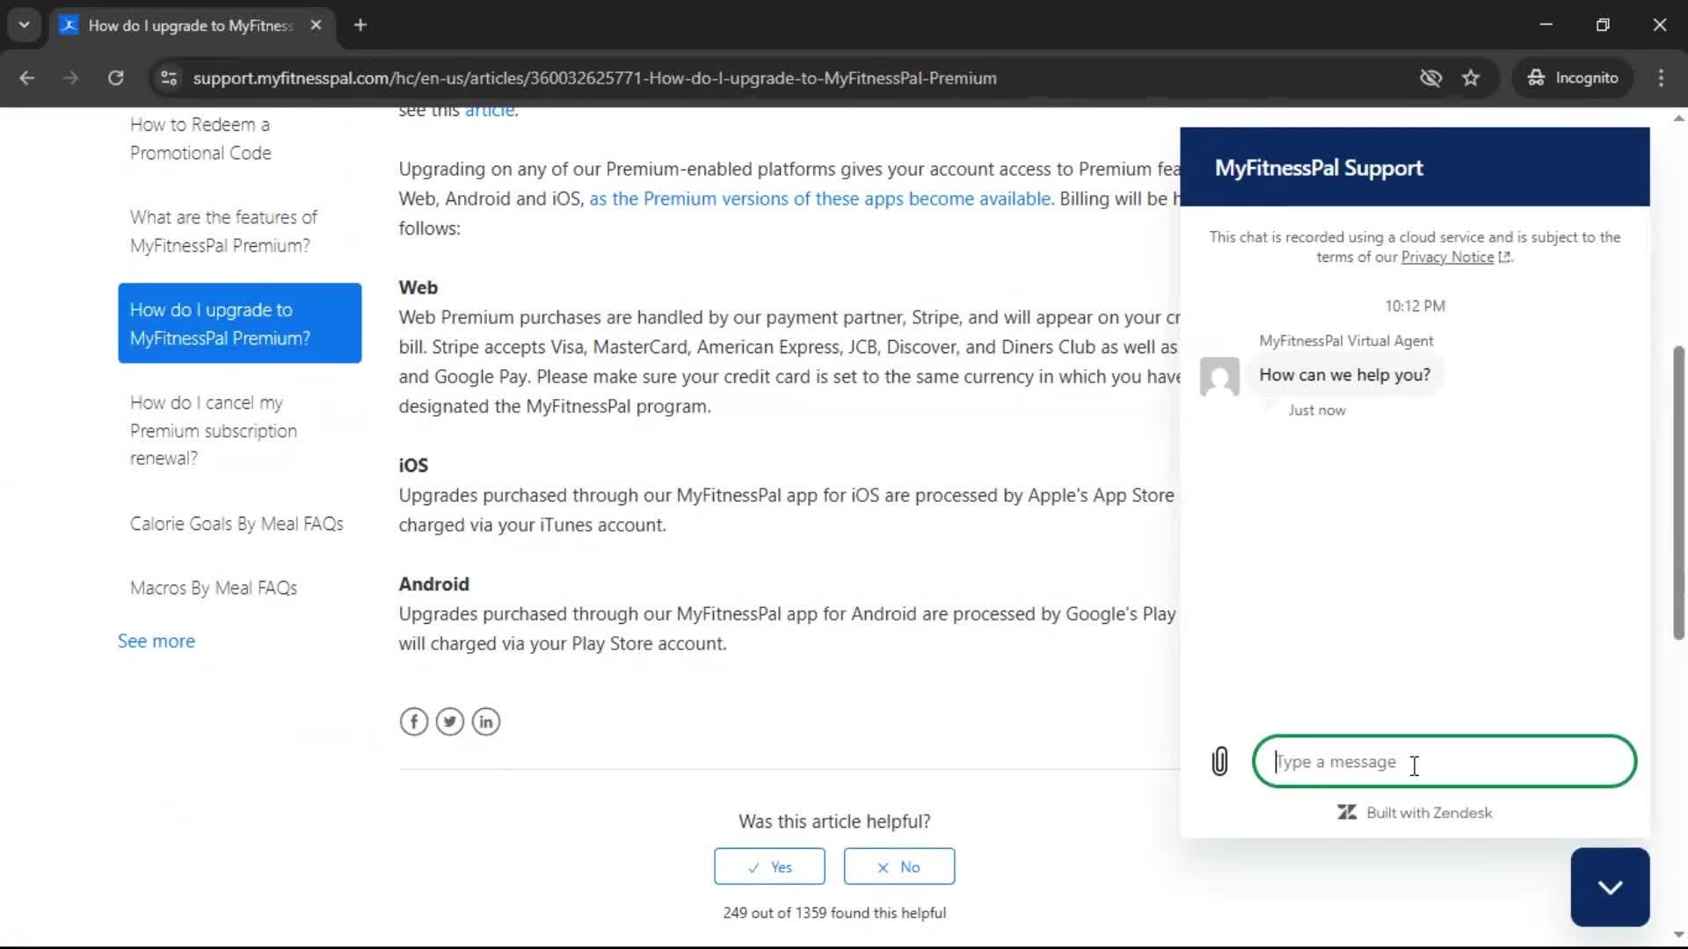Click the third-party cookies blocked eye icon

tap(1430, 78)
